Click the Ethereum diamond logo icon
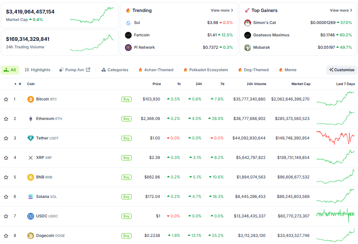This screenshot has width=358, height=244. tap(31, 119)
